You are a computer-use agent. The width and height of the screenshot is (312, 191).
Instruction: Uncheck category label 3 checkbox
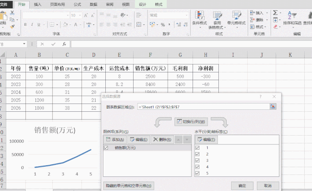coord(197,160)
